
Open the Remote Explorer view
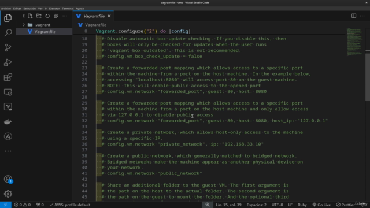click(8, 92)
